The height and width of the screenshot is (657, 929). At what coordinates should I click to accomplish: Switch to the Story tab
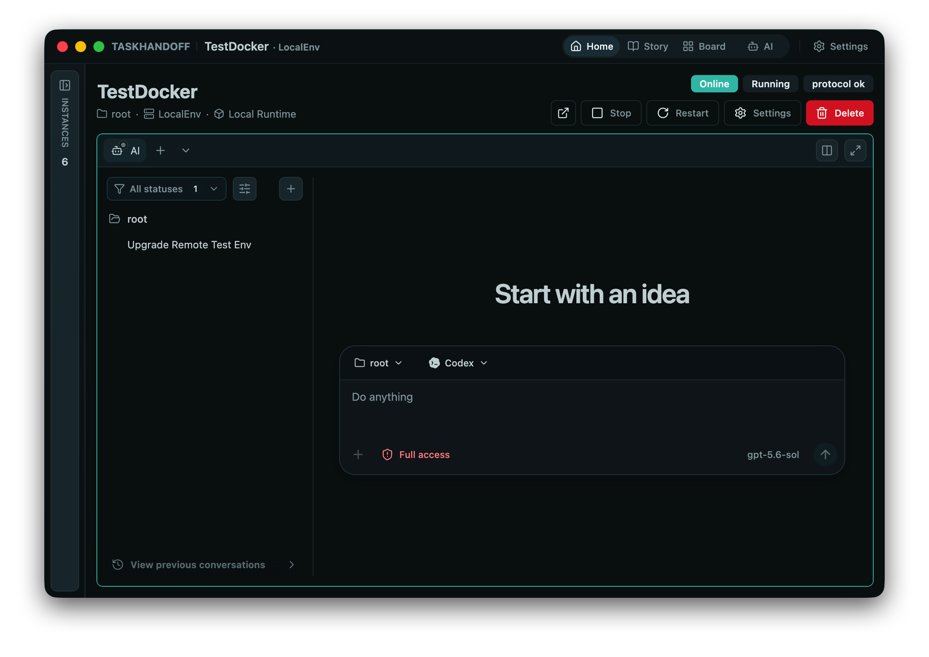[x=648, y=47]
